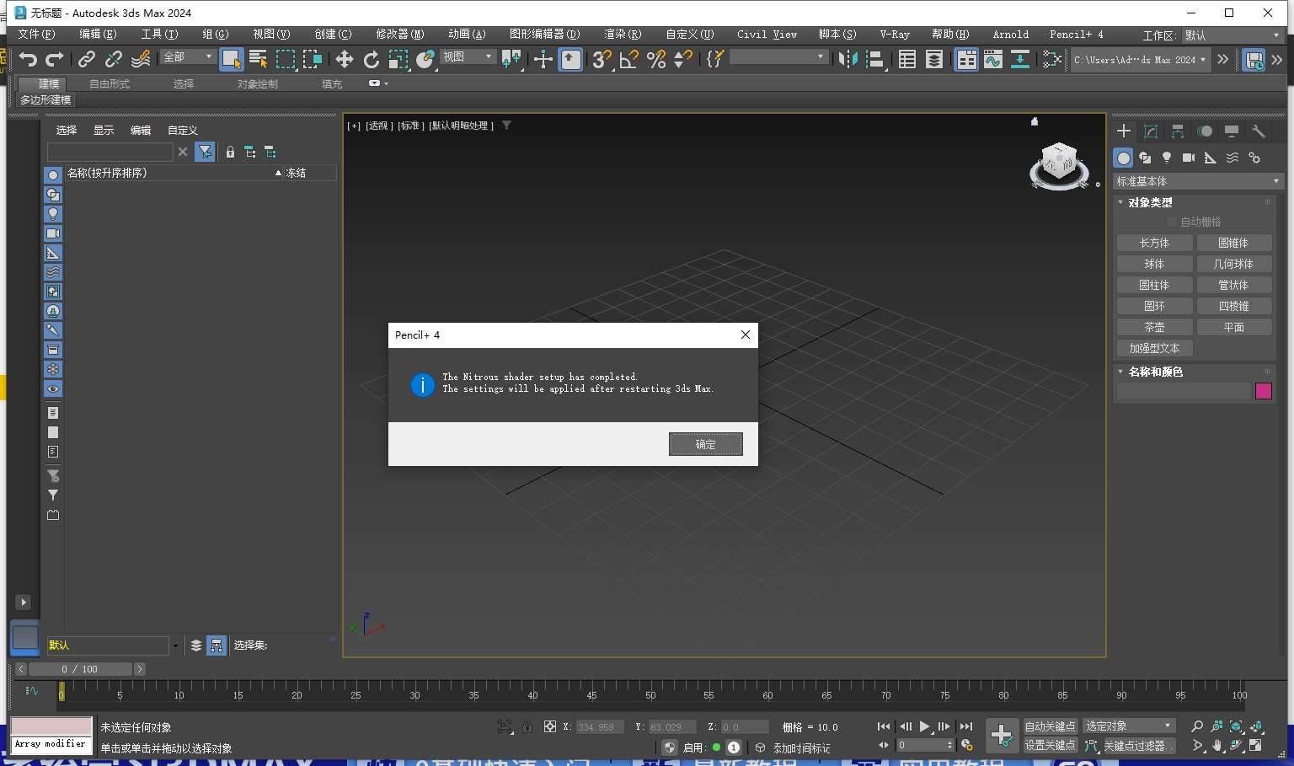Open the Modify panel
The height and width of the screenshot is (766, 1294).
(1151, 131)
